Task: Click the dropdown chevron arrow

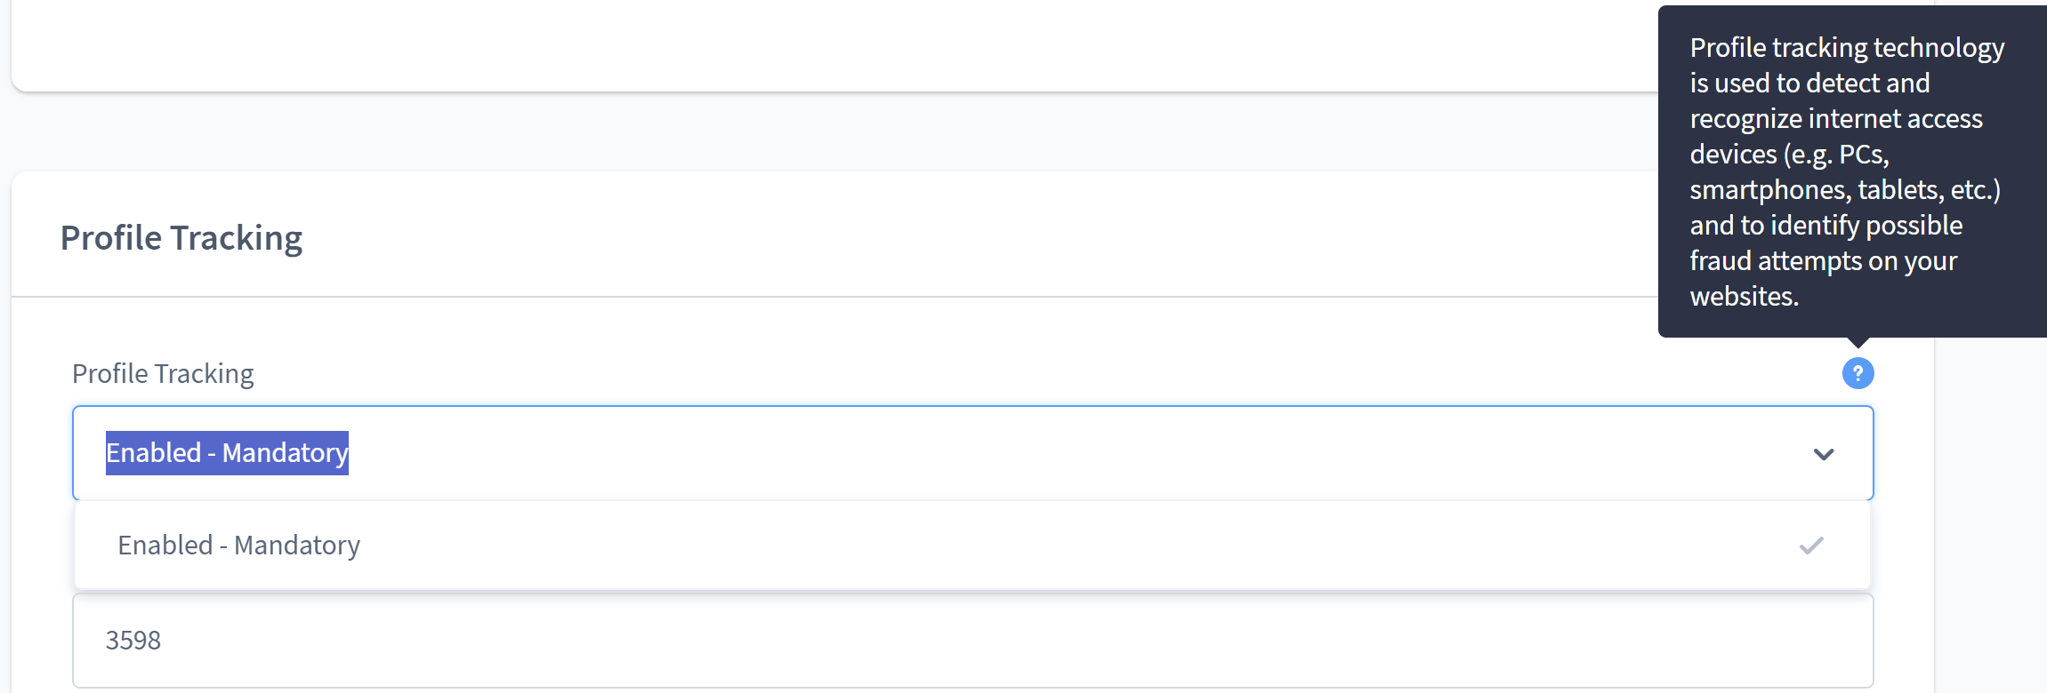Action: pyautogui.click(x=1825, y=454)
